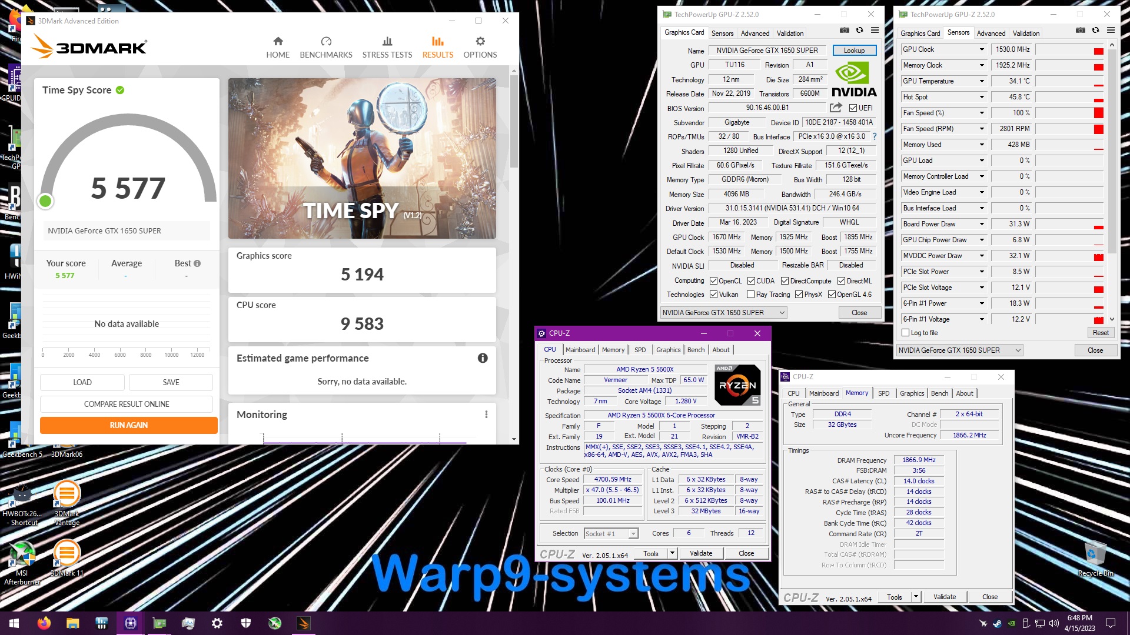
Task: Open 3DMark OPTIONS gear
Action: (480, 41)
